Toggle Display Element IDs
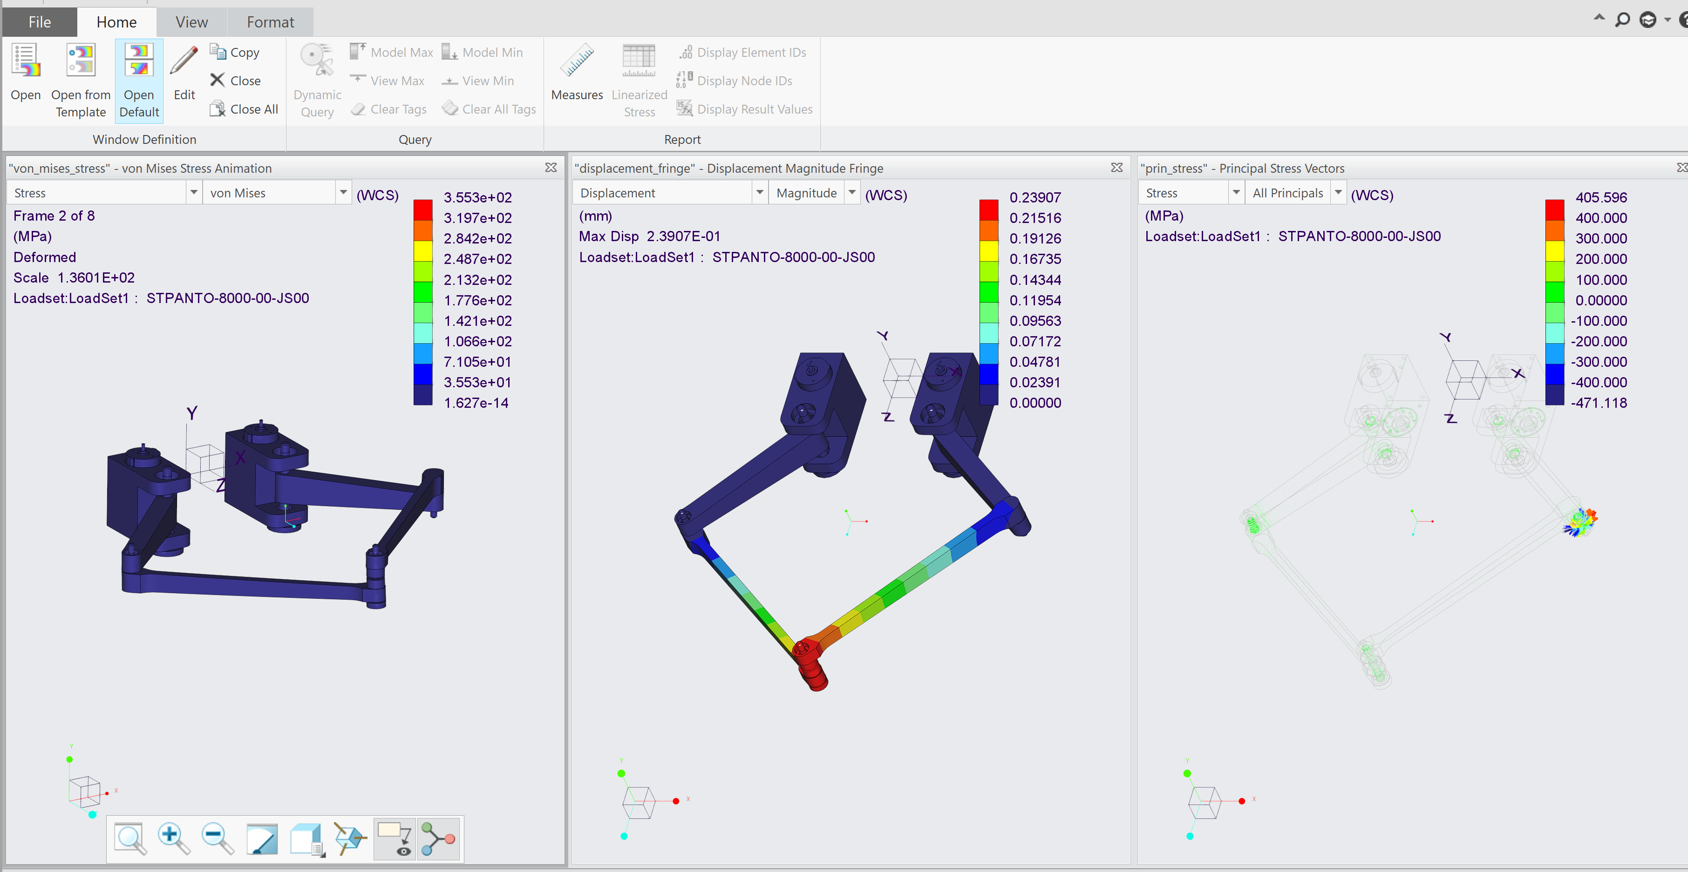The image size is (1688, 872). [x=742, y=52]
